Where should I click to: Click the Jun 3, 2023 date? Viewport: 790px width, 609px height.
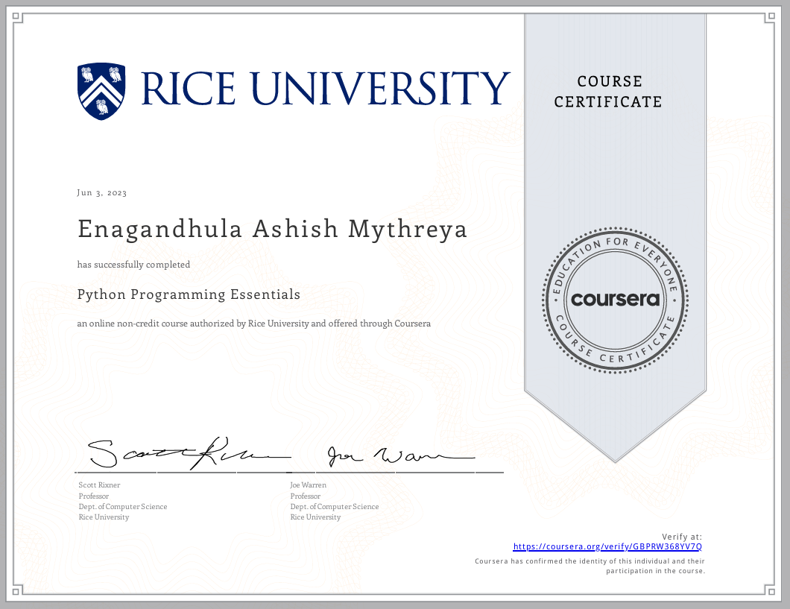(x=102, y=193)
